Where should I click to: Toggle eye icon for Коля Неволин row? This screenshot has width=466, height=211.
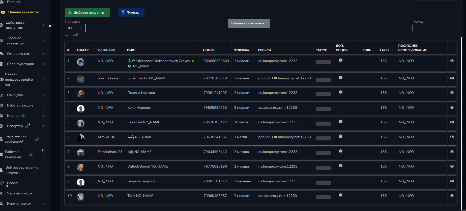point(452,108)
